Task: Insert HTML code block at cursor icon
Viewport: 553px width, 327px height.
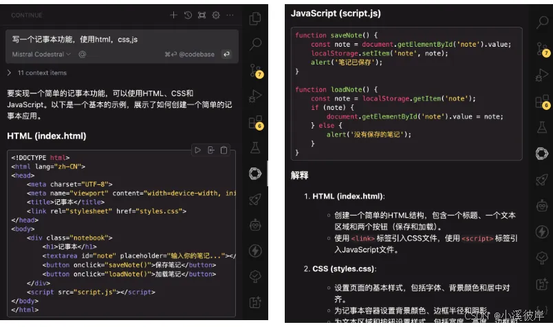Action: click(x=211, y=150)
